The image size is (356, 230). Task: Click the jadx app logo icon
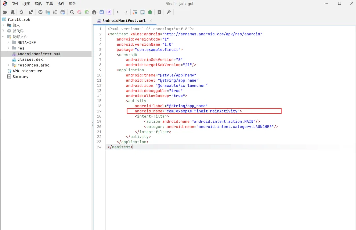tap(5, 3)
